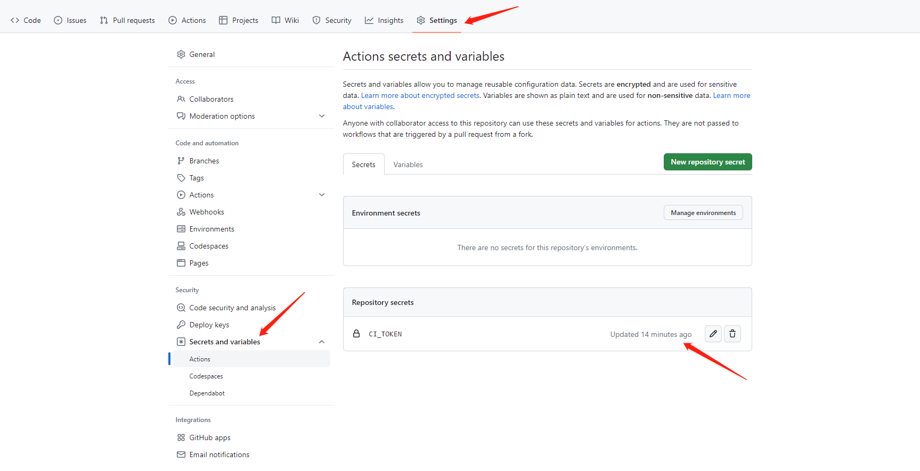Click the trash delete icon for CI_TOKEN

point(732,334)
